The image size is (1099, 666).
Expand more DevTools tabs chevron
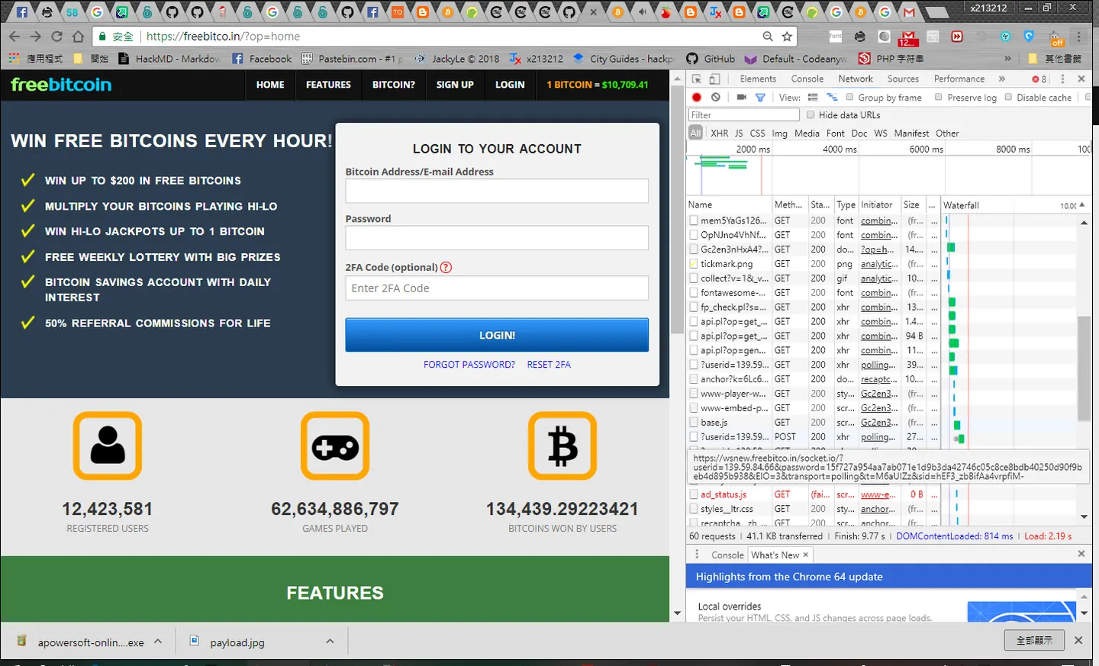click(1002, 79)
